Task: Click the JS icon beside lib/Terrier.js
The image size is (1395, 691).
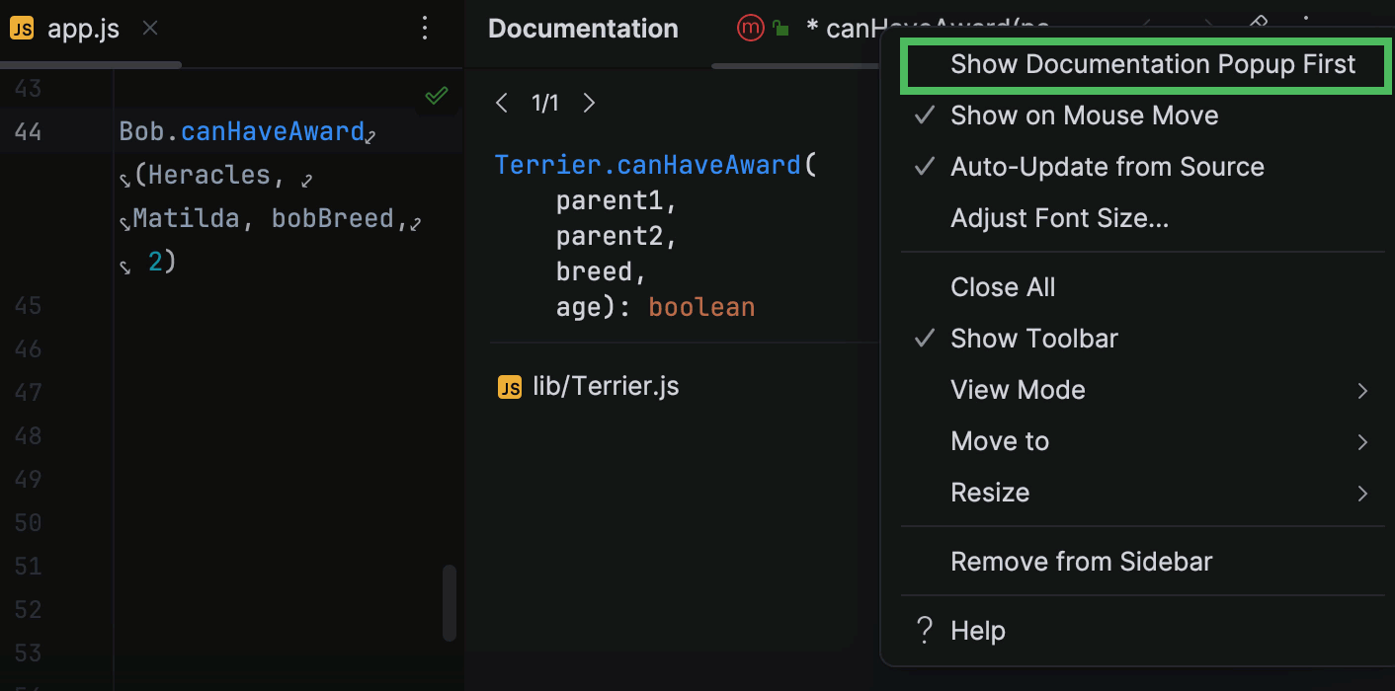Action: point(510,387)
